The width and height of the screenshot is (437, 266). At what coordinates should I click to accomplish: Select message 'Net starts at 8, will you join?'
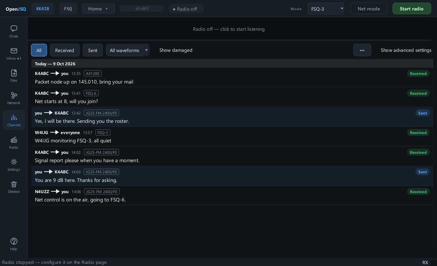[x=232, y=97]
